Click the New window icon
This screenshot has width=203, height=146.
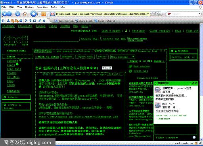pos(130,66)
